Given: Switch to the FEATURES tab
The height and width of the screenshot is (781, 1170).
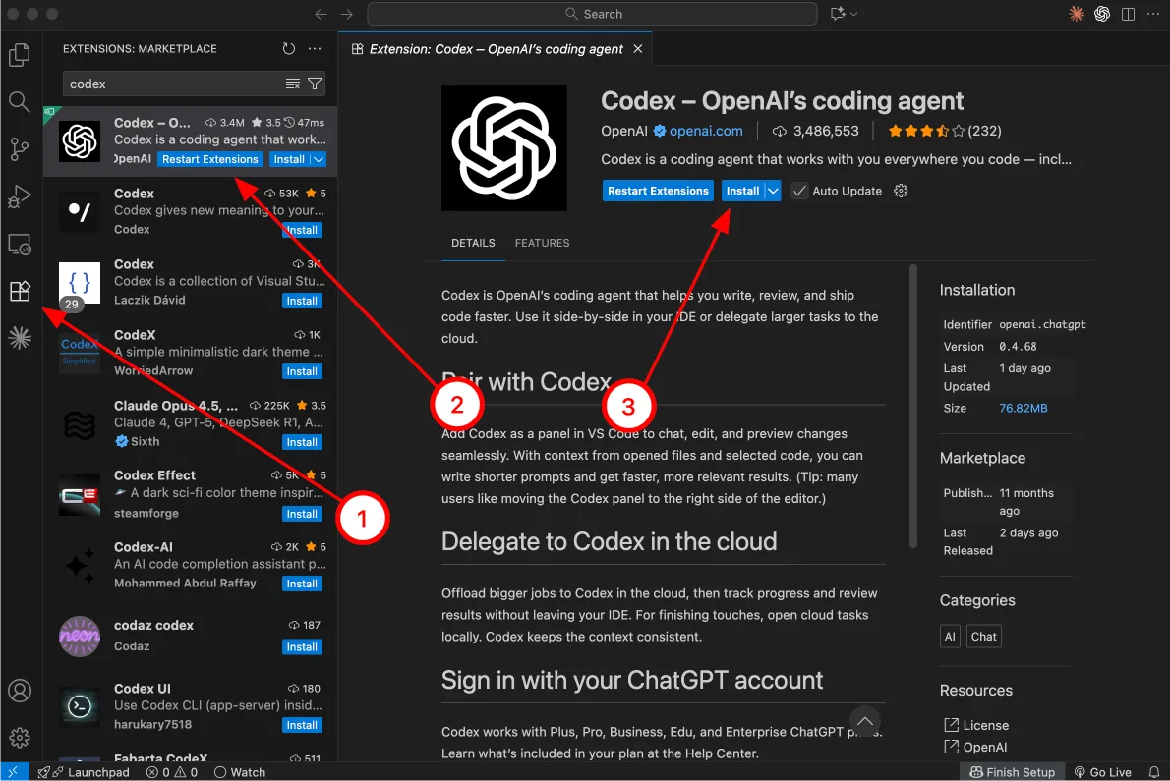Looking at the screenshot, I should [542, 243].
